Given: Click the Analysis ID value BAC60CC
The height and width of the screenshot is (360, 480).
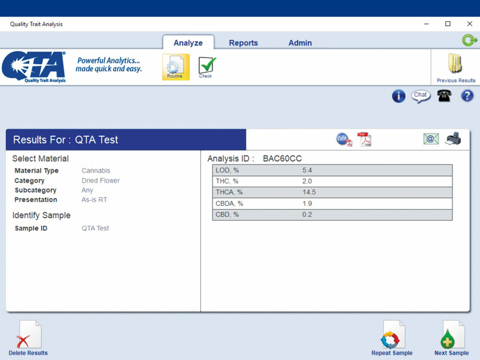Looking at the screenshot, I should (x=282, y=159).
